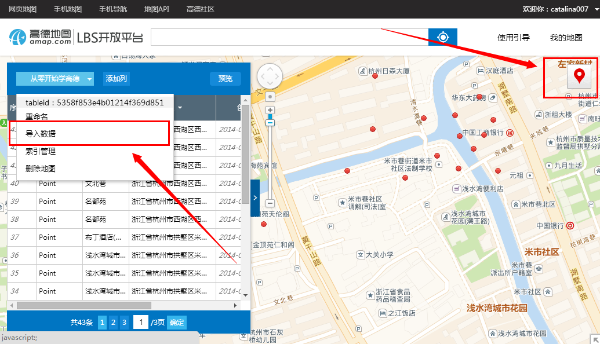
Task: Collapse the data panel with side arrow
Action: (255, 197)
